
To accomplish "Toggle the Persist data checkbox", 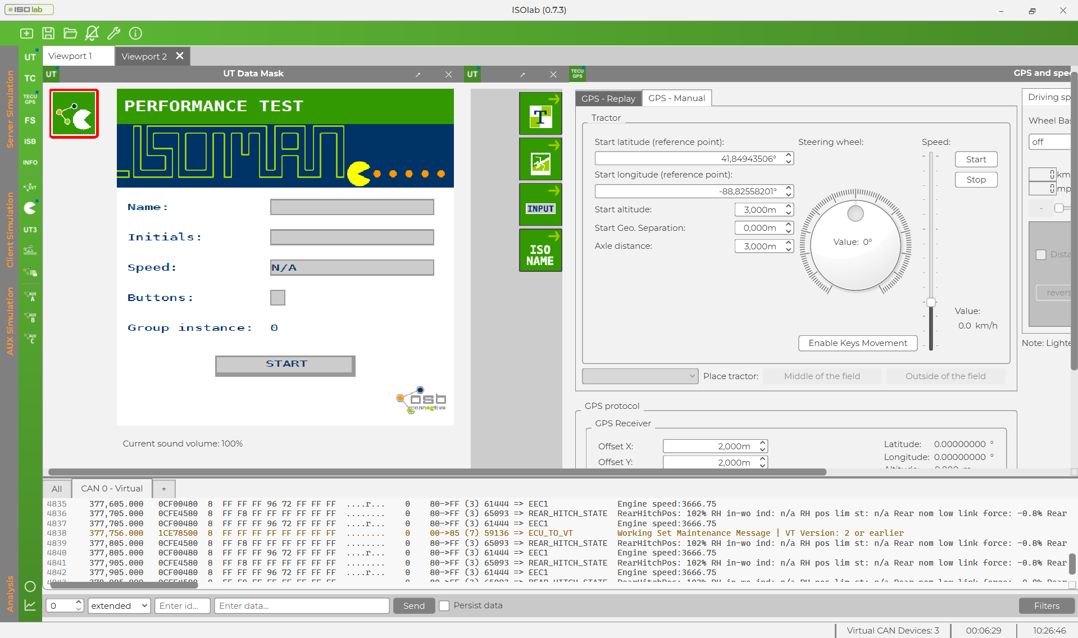I will (x=444, y=605).
